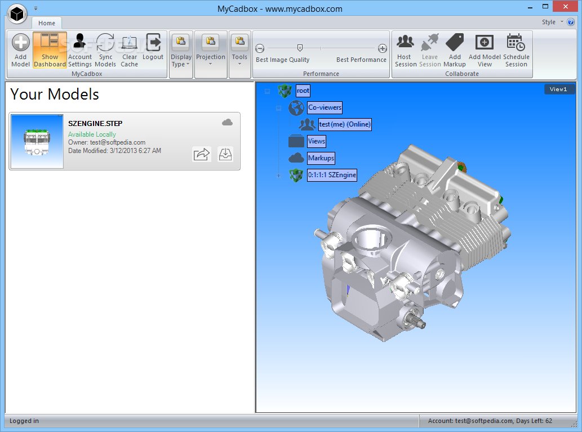582x432 pixels.
Task: Click the Your Models heading
Action: (x=55, y=94)
